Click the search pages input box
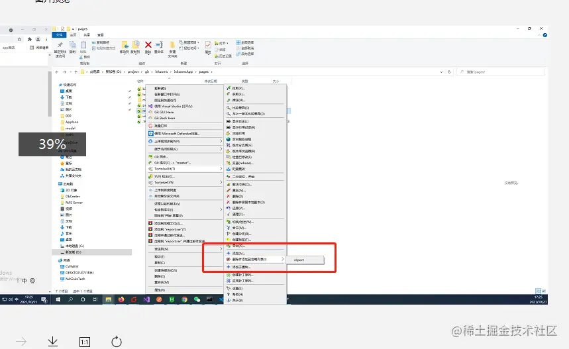This screenshot has width=569, height=349. pos(501,72)
